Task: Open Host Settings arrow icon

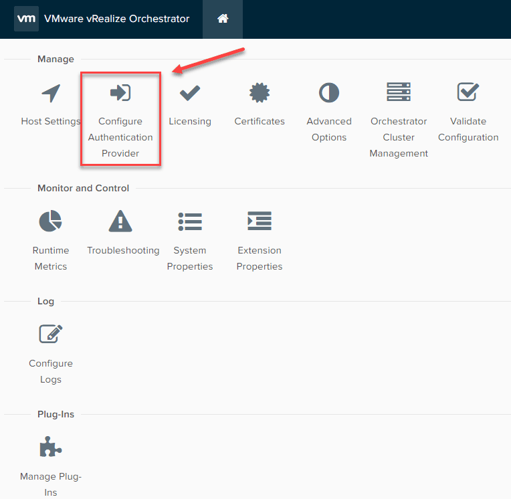Action: click(x=51, y=93)
